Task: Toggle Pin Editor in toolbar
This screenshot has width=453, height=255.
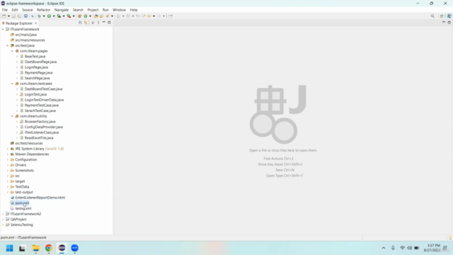Action: pos(171,16)
